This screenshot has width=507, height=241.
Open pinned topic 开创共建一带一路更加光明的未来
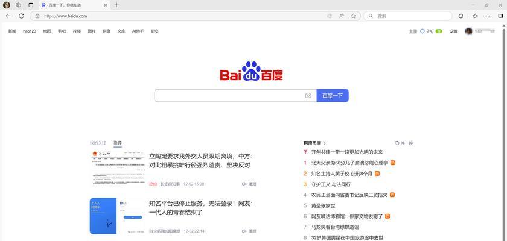tap(347, 152)
